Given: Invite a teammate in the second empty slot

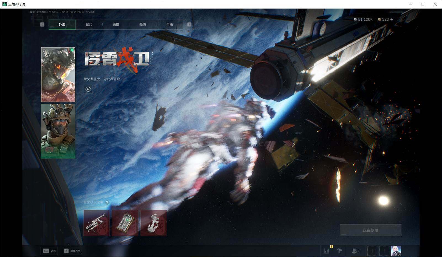Looking at the screenshot, I should click(384, 251).
